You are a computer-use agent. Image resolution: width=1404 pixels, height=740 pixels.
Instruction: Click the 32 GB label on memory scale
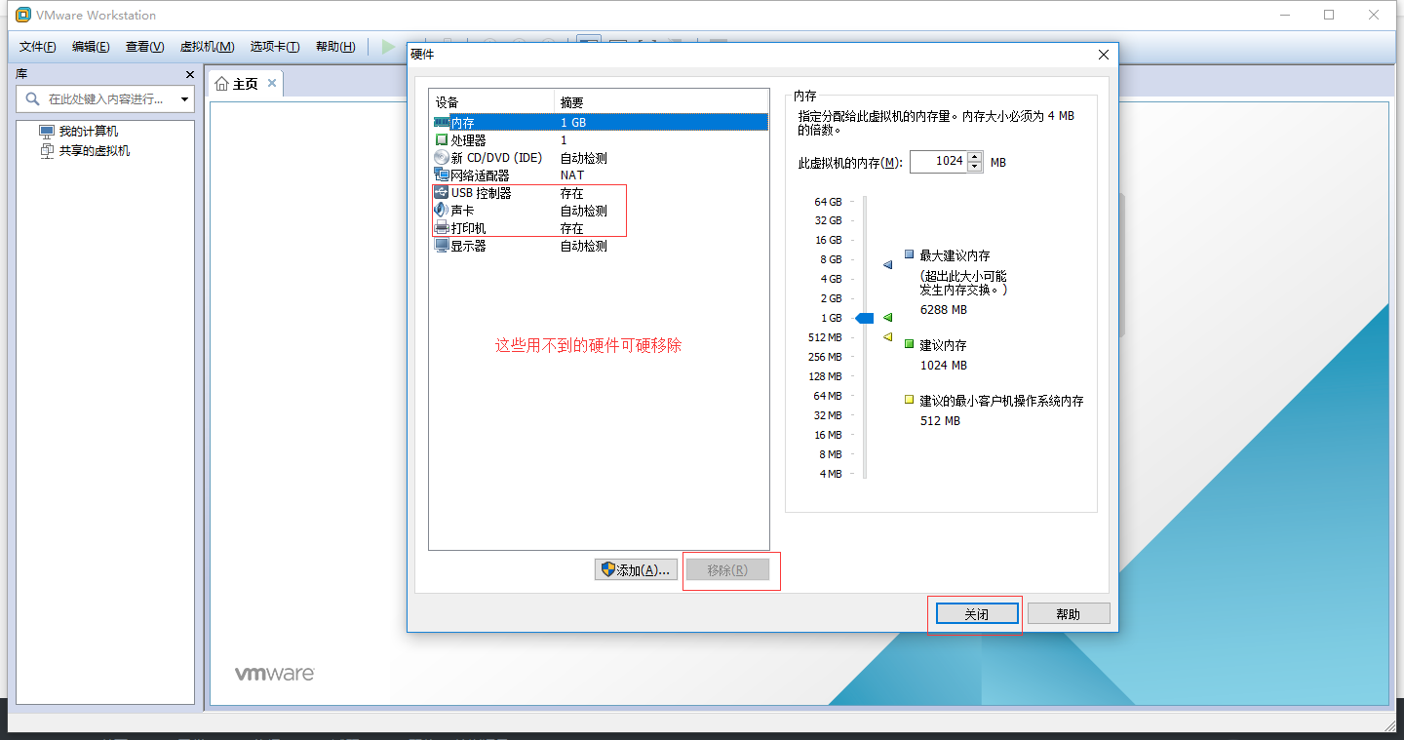(x=828, y=220)
